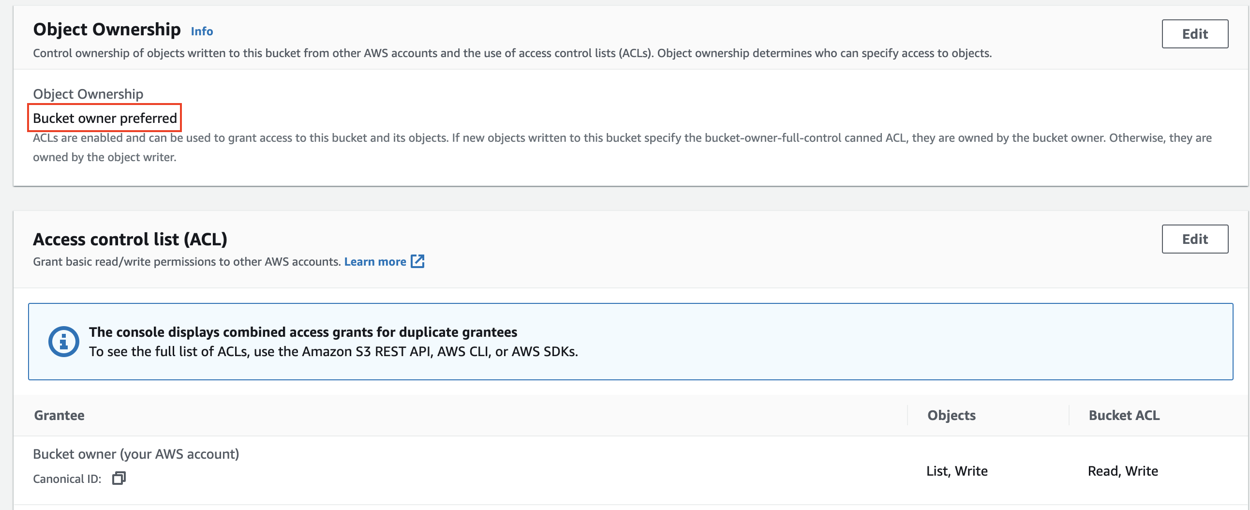This screenshot has height=510, width=1250.
Task: Click the Amazon S3 REST API banner text
Action: pos(333,352)
